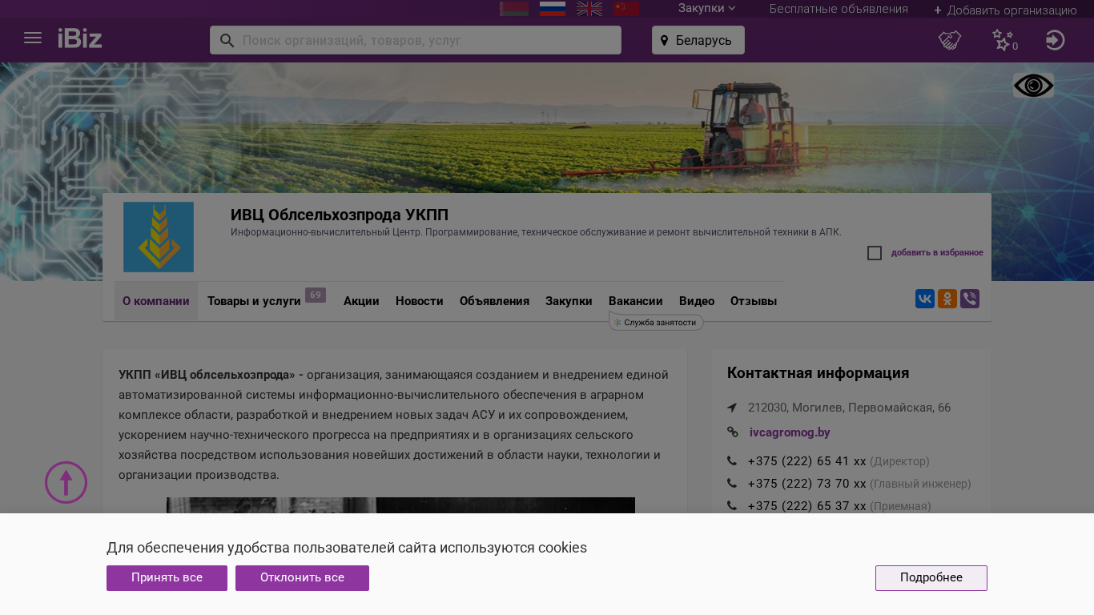Click the company wheat logo thumbnail
The width and height of the screenshot is (1094, 615).
(x=159, y=237)
